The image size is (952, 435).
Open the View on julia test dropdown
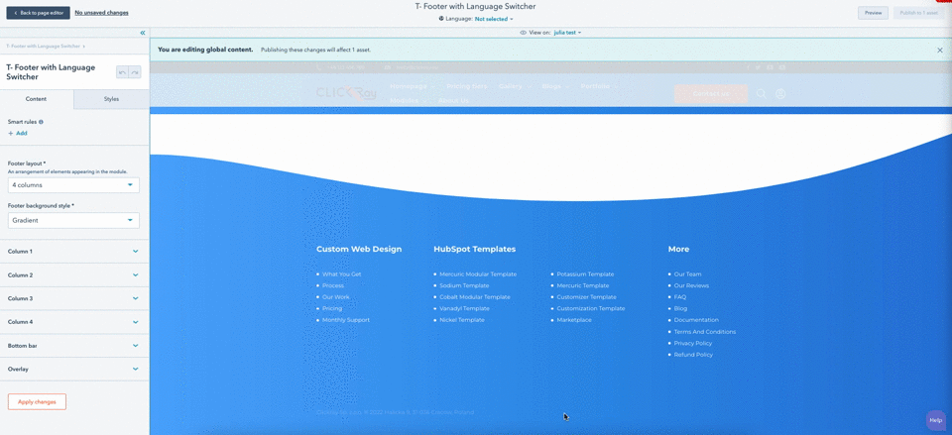tap(567, 32)
